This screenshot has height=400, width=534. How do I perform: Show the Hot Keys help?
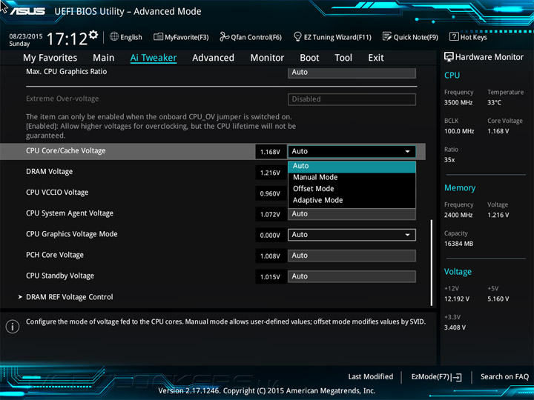point(468,37)
